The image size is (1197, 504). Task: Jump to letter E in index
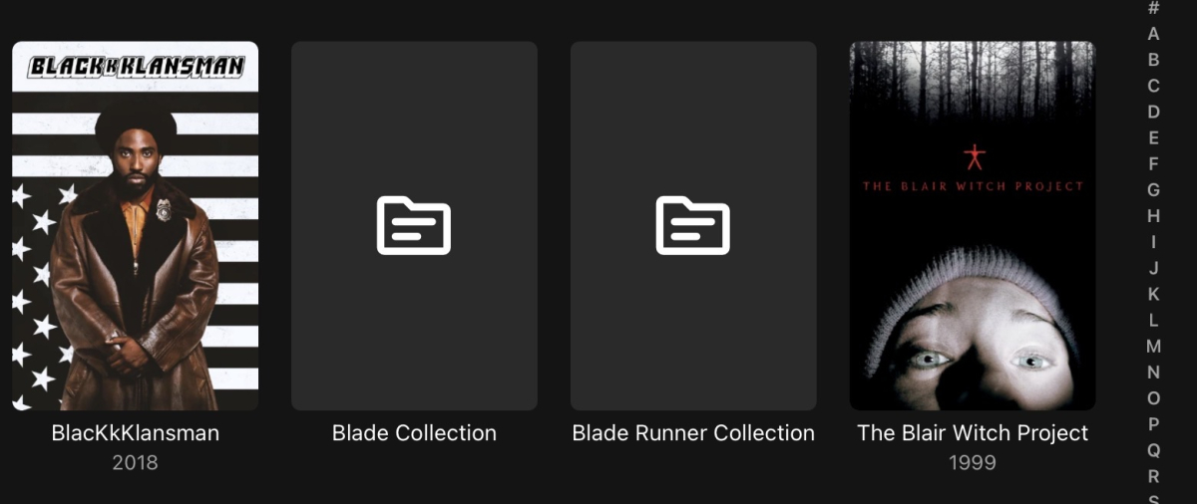click(1154, 137)
